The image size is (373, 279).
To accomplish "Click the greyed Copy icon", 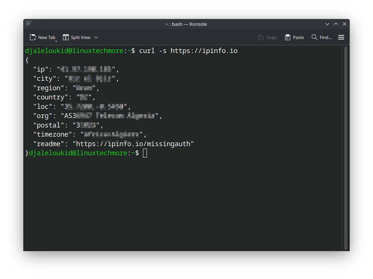I will pyautogui.click(x=260, y=38).
